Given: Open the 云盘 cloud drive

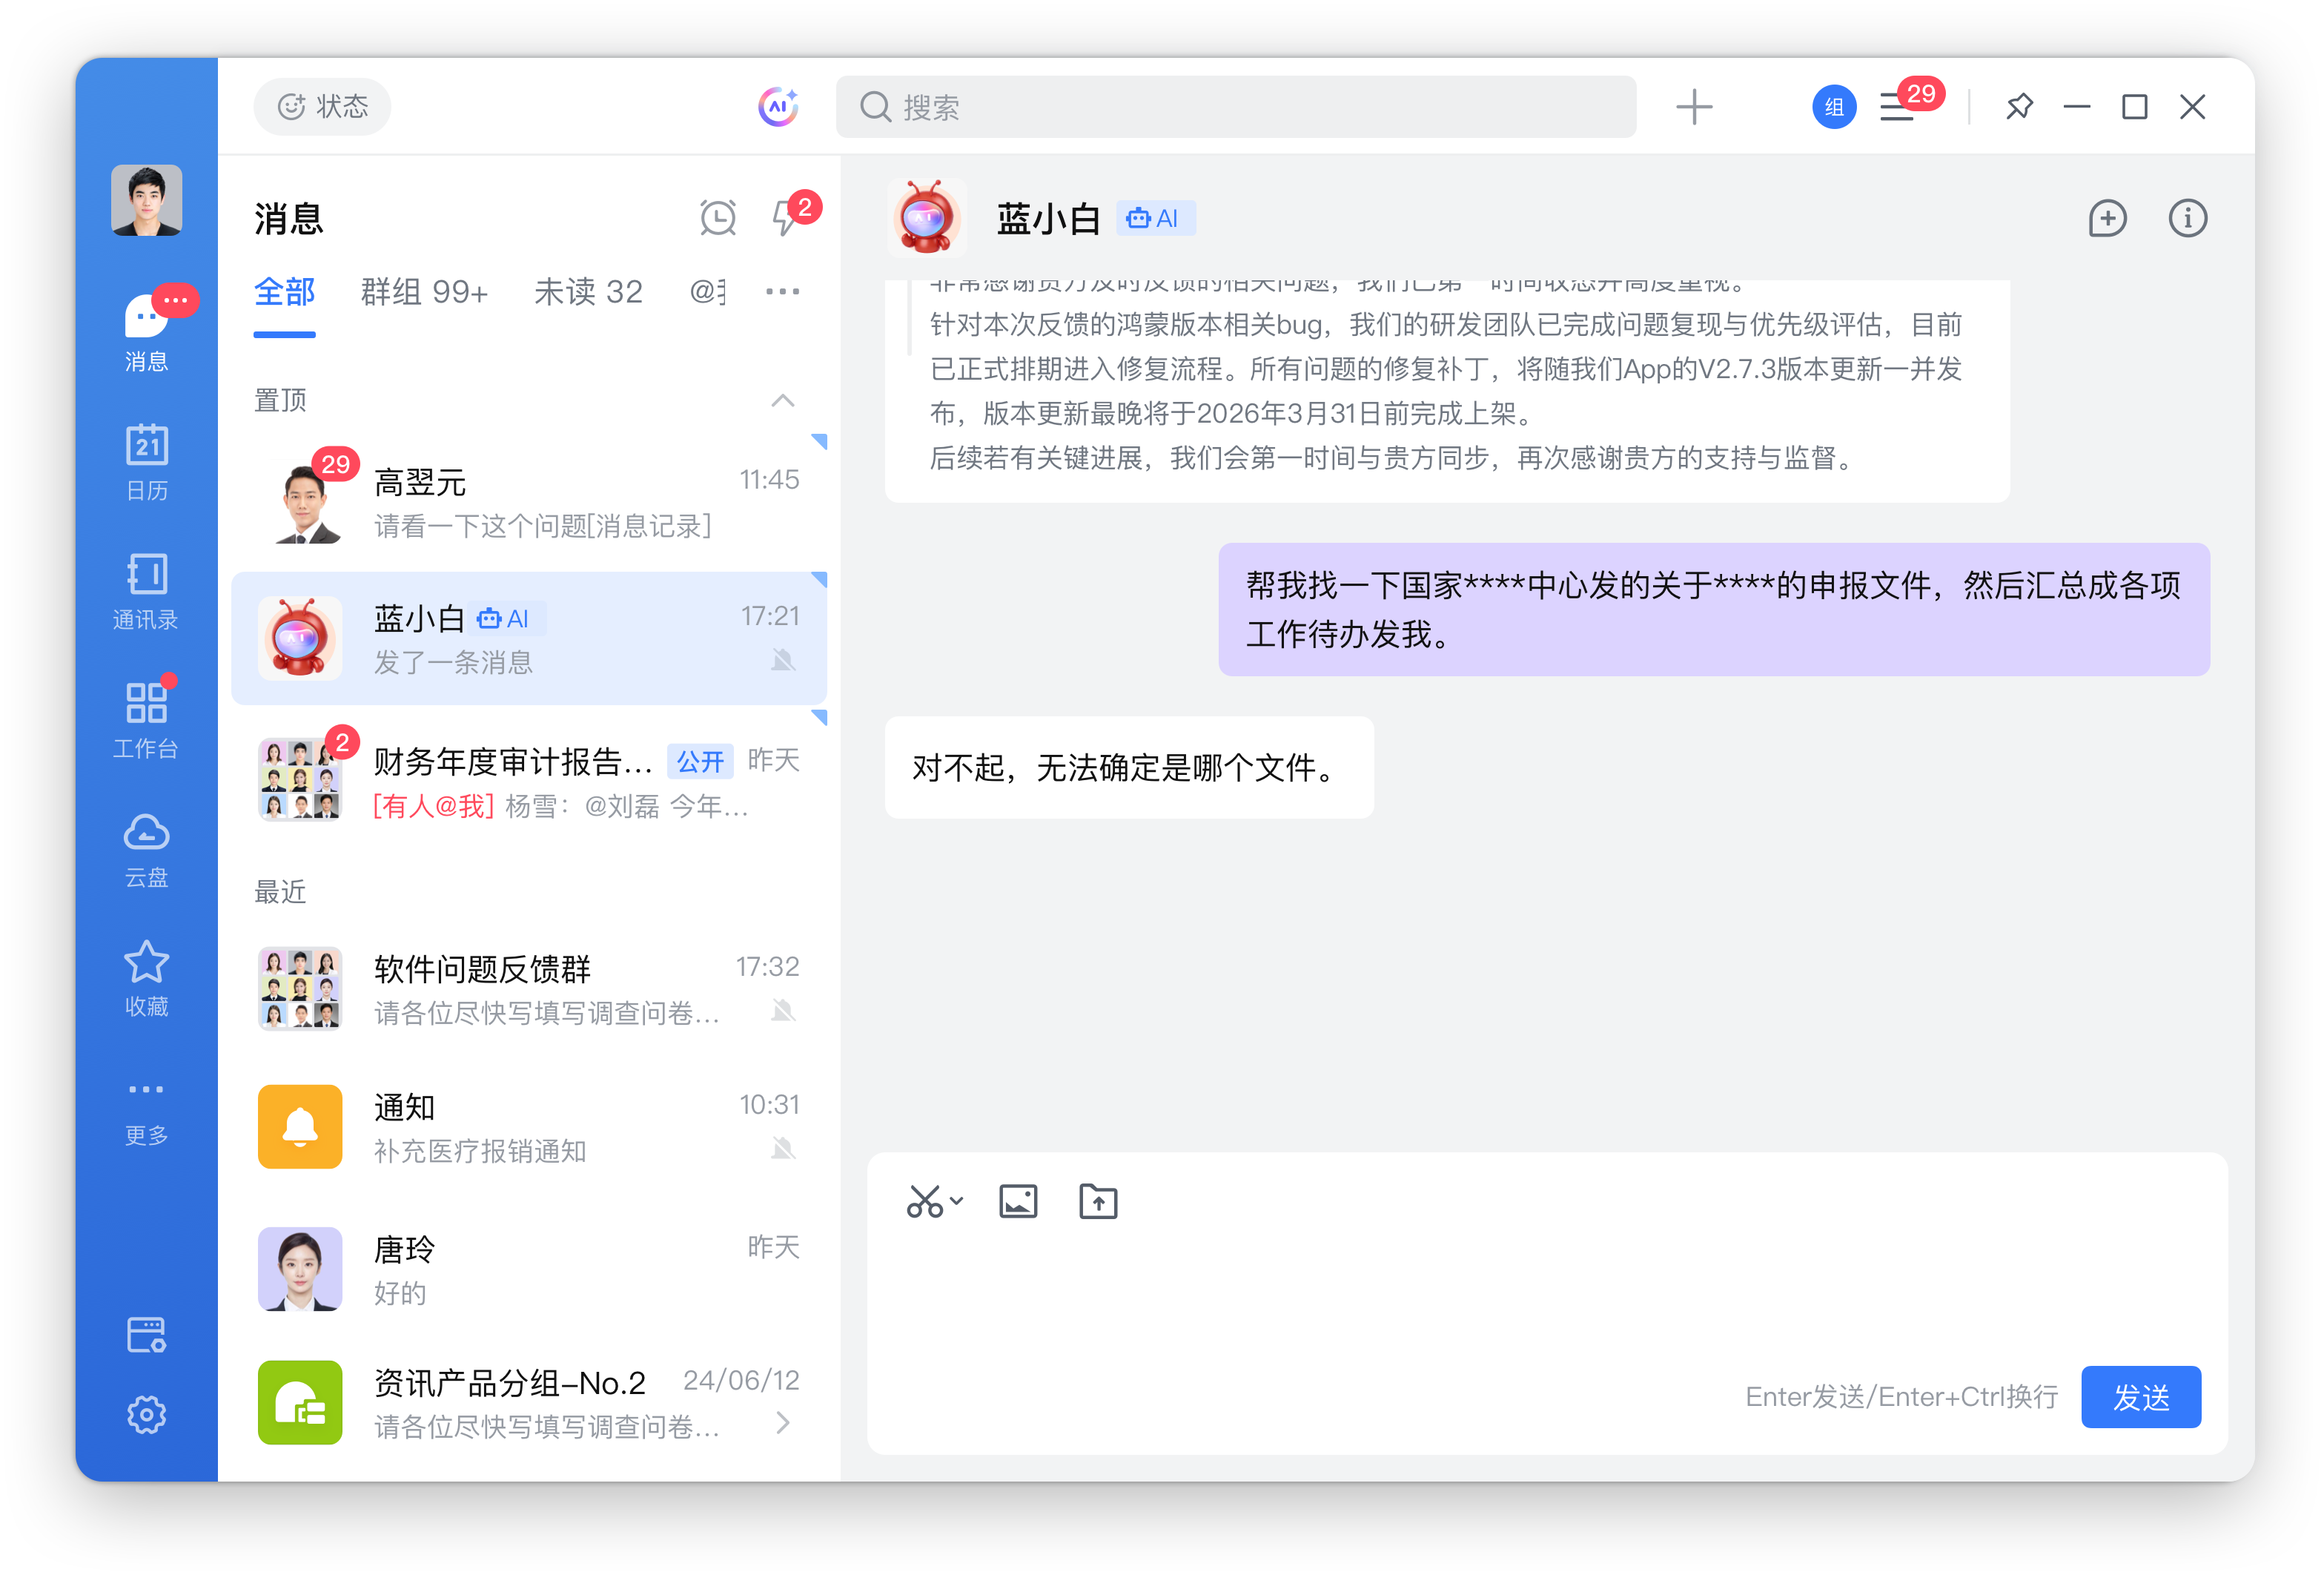Looking at the screenshot, I should point(146,849).
